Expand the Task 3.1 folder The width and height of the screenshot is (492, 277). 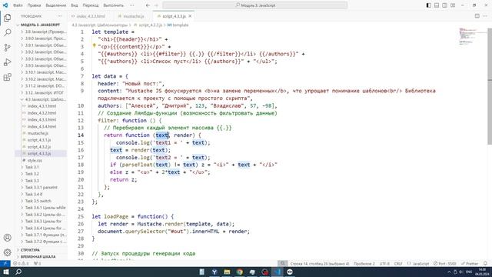[32, 167]
